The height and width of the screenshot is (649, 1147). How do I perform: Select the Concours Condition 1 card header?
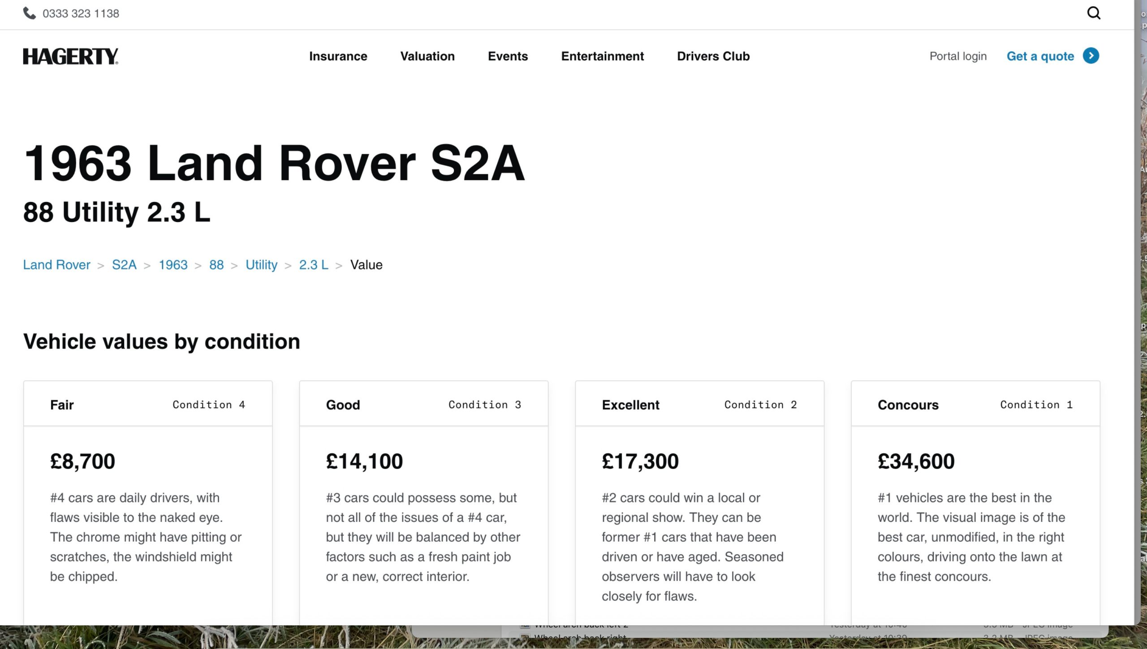click(x=975, y=405)
